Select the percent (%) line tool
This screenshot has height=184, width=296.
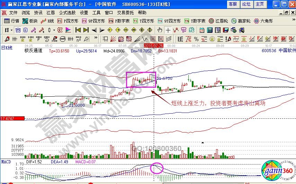coord(196,39)
